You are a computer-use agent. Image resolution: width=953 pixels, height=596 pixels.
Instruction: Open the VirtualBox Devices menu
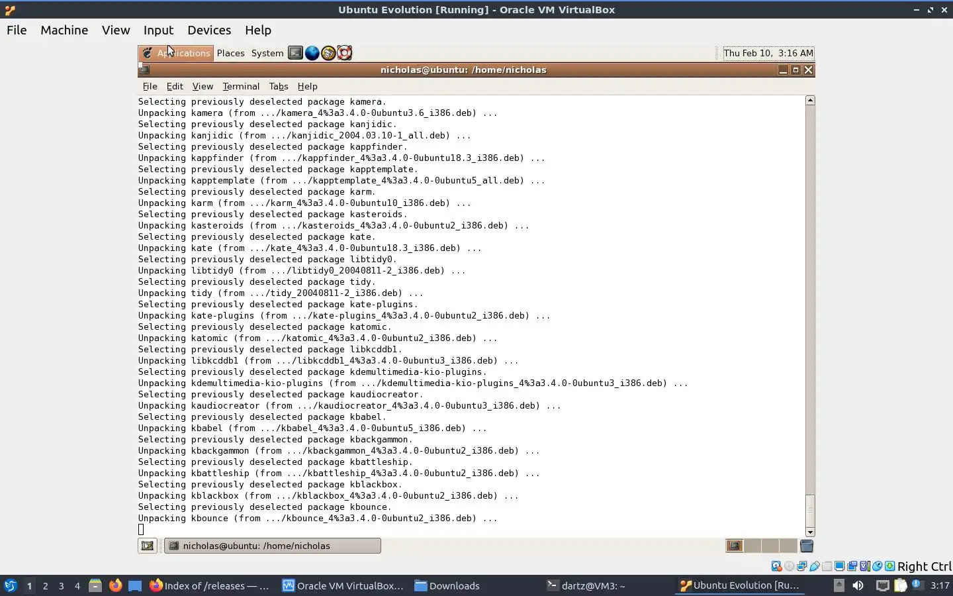click(209, 30)
